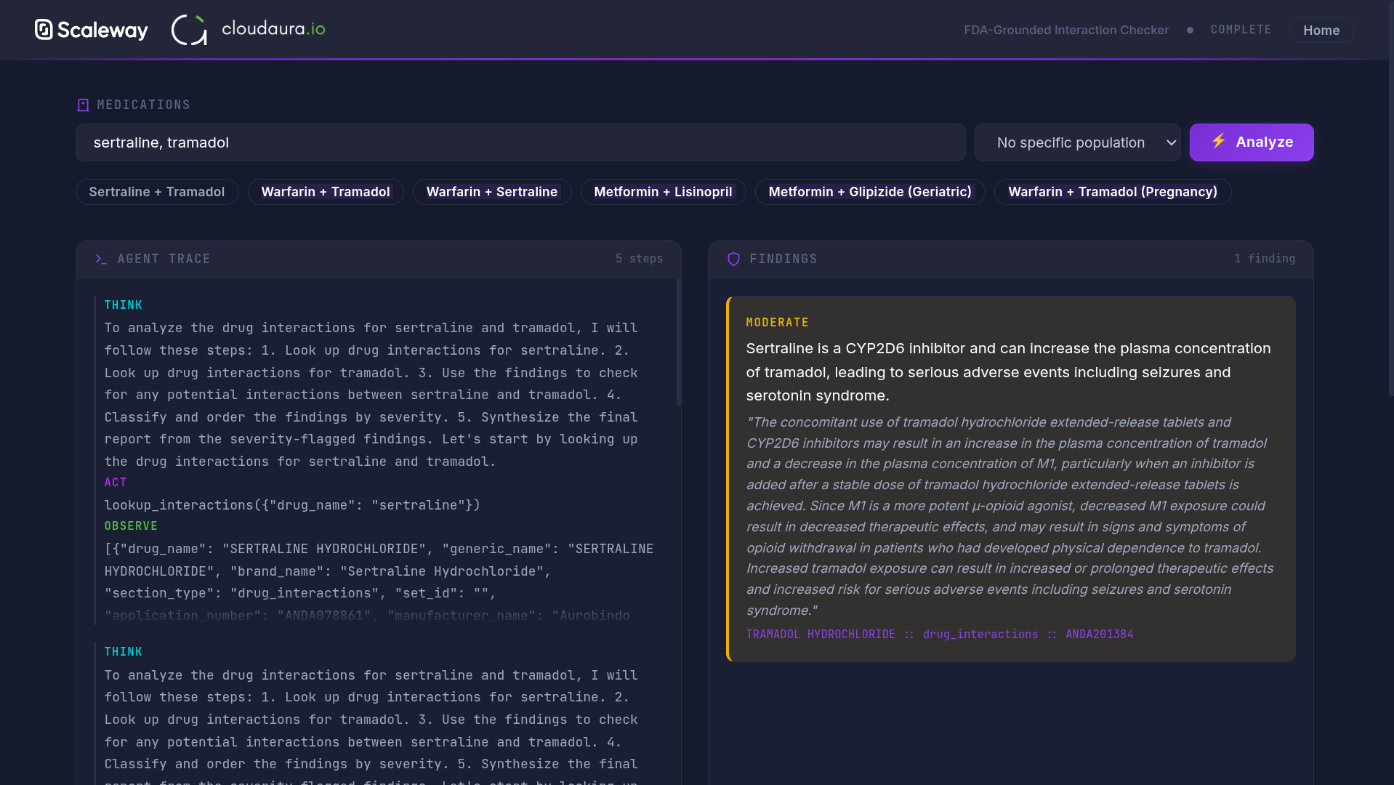Screen dimensions: 1394x785
Task: Click the Findings shield icon
Action: (x=733, y=259)
